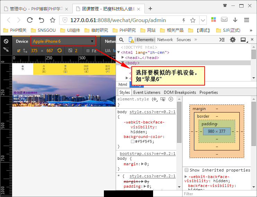Select the Properties sidebar tab
This screenshot has width=257, height=197.
pos(209,92)
